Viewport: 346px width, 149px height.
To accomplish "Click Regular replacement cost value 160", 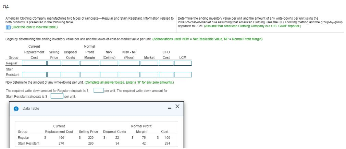I will 61,137.
